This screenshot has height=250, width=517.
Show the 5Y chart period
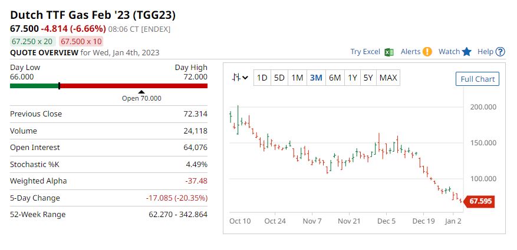pos(368,78)
